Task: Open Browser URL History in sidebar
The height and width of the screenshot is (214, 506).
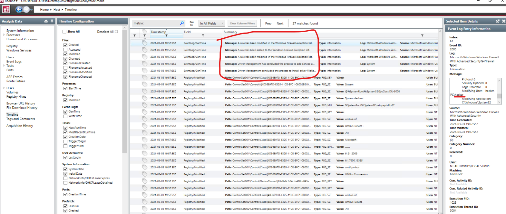Action: pos(21,103)
